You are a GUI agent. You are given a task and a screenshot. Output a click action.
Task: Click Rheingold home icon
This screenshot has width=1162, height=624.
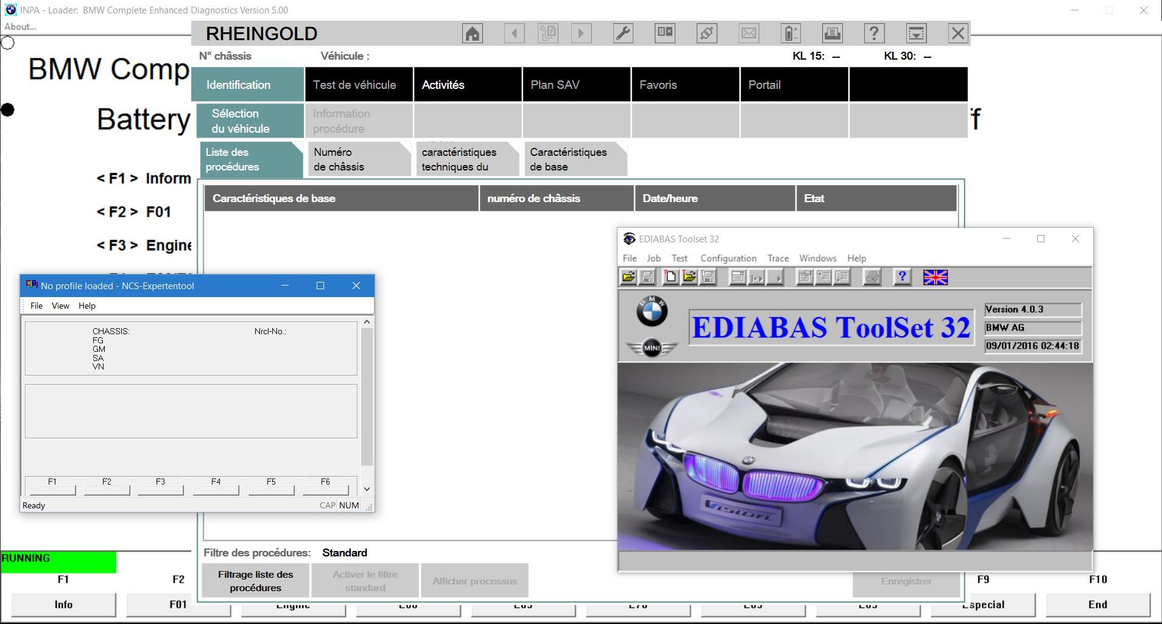(472, 33)
